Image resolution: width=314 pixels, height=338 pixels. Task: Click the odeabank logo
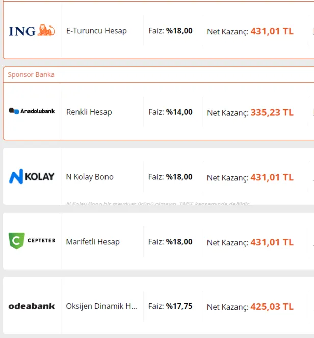coord(32,306)
